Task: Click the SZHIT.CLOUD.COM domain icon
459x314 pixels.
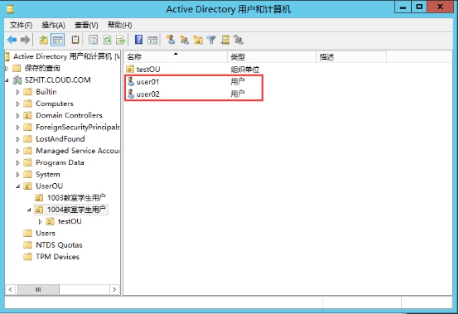Action: pos(17,80)
